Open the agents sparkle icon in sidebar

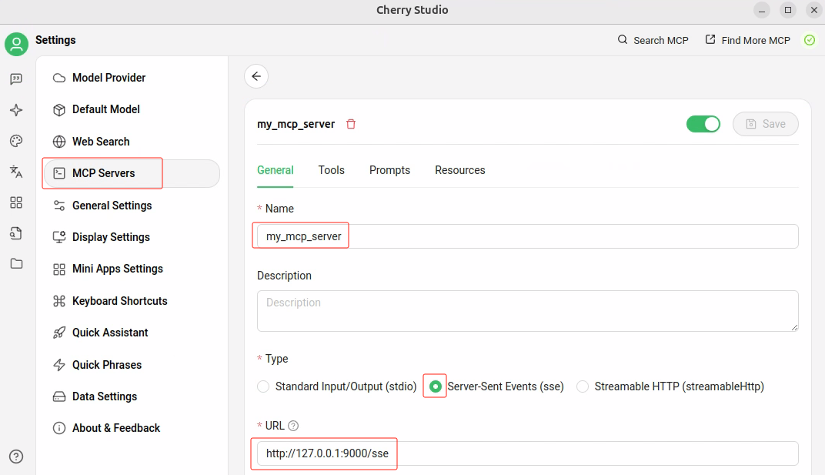coord(16,110)
